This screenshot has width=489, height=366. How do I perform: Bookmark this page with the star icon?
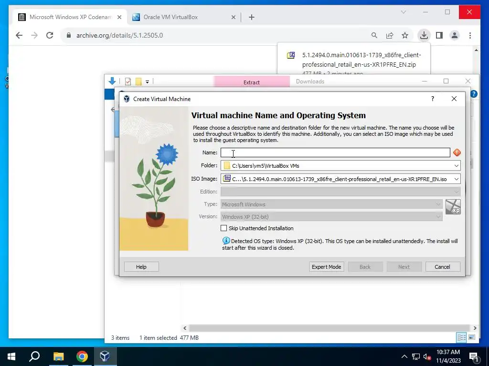coord(405,35)
